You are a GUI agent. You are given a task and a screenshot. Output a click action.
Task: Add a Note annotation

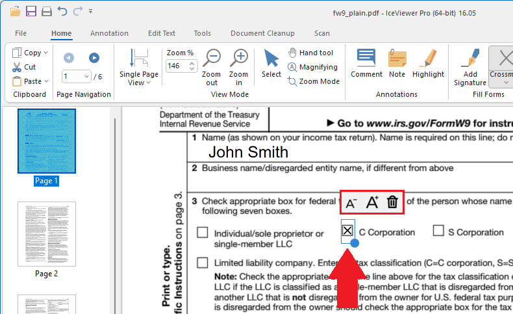tap(397, 64)
